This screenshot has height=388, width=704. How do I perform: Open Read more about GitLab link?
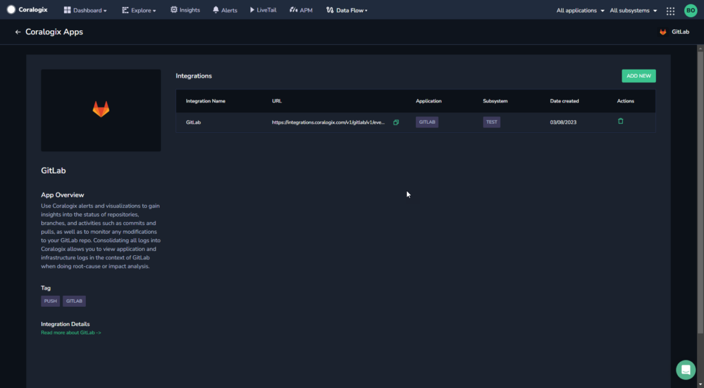(71, 333)
